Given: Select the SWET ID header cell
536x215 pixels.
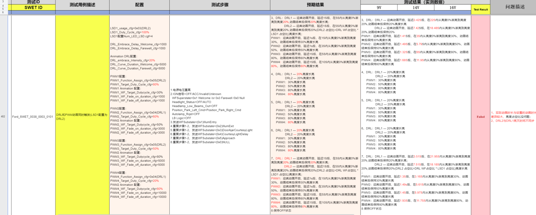Looking at the screenshot, I should (x=33, y=7).
